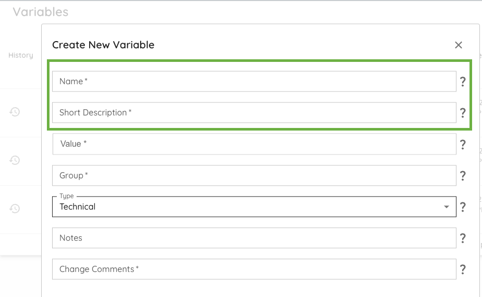482x297 pixels.
Task: Focus the Notes text field
Action: 254,238
